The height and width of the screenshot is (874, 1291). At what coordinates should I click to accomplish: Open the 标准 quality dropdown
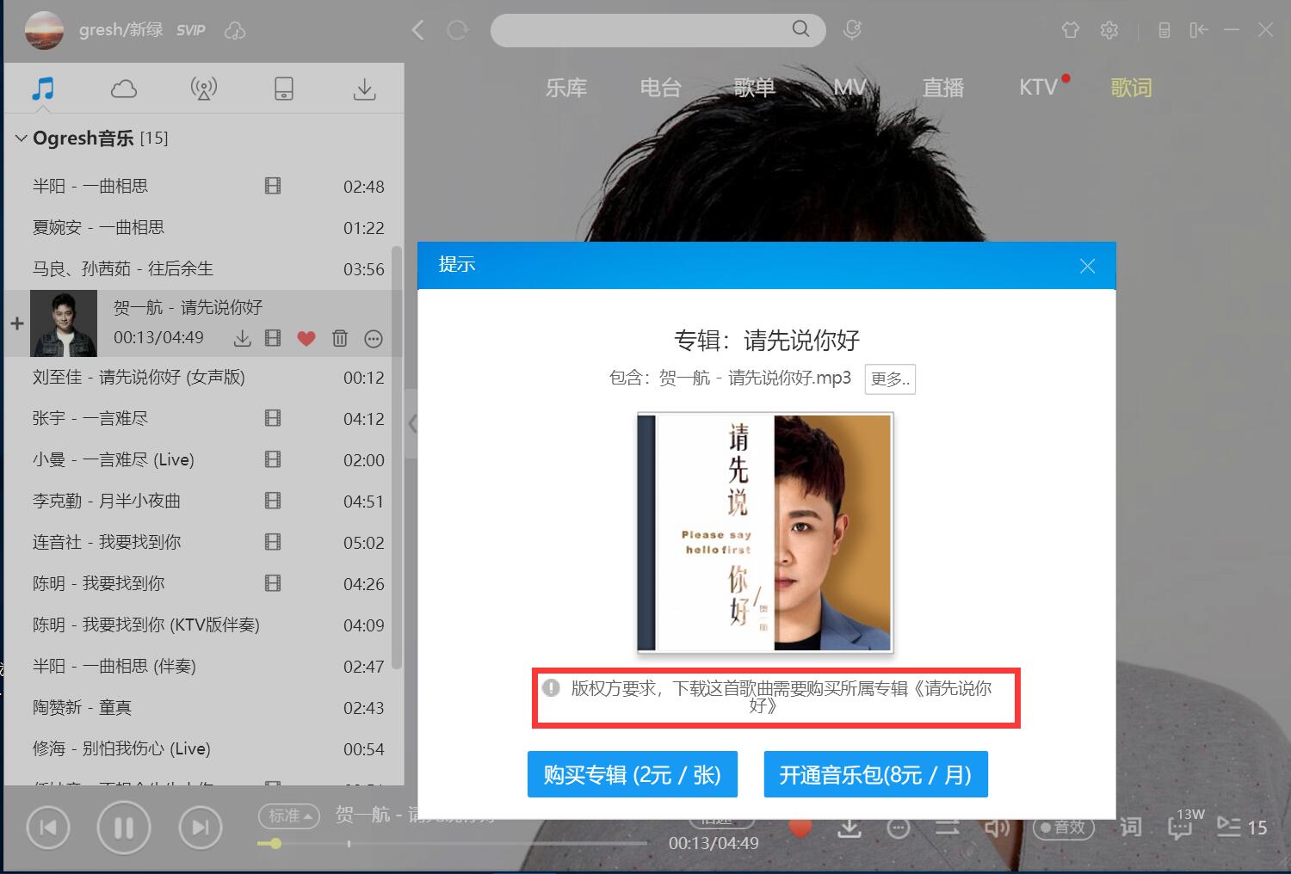pyautogui.click(x=289, y=816)
